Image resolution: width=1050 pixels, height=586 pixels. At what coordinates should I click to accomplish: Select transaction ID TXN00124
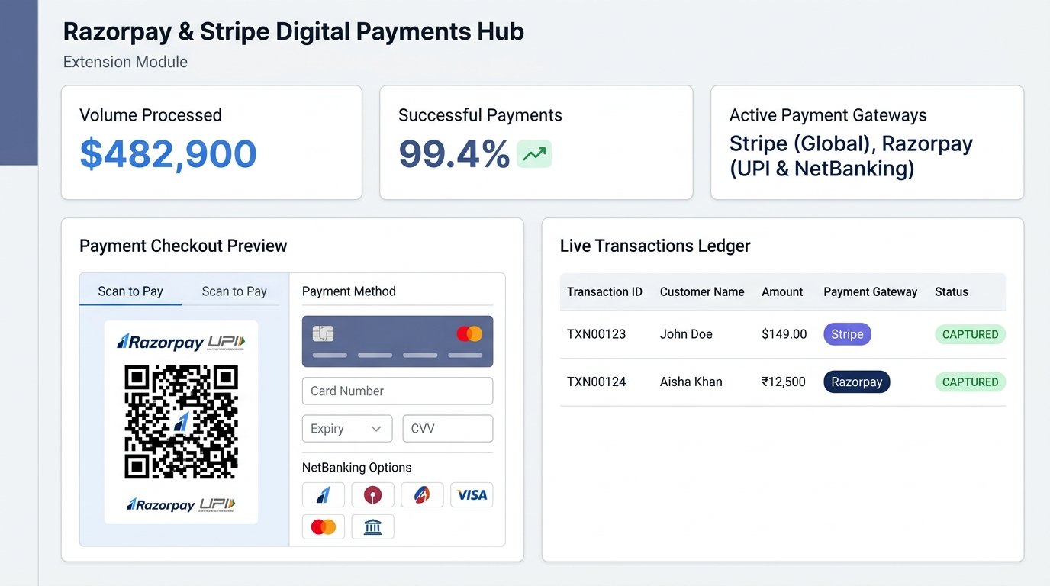click(x=596, y=382)
